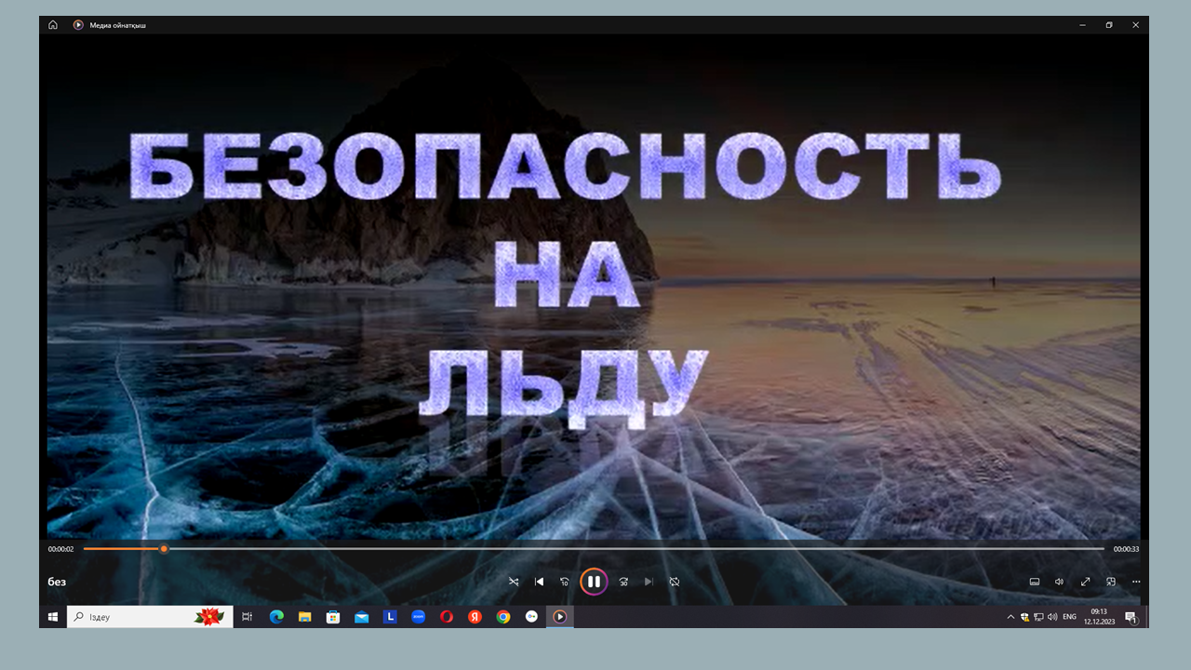Open Google Chrome from the taskbar
This screenshot has height=670, width=1191.
click(x=503, y=617)
